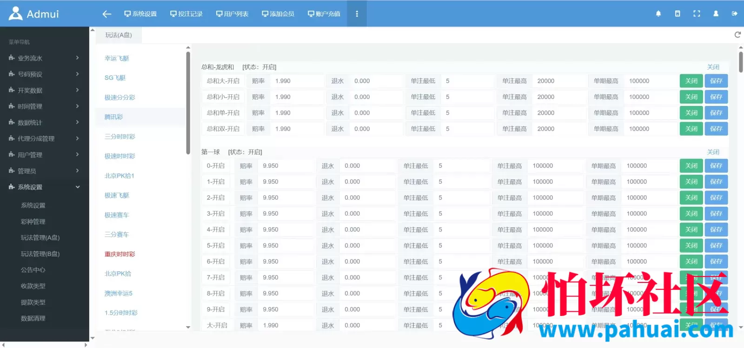Click the 退水 field of 1-开启 row
The height and width of the screenshot is (348, 744).
point(368,182)
